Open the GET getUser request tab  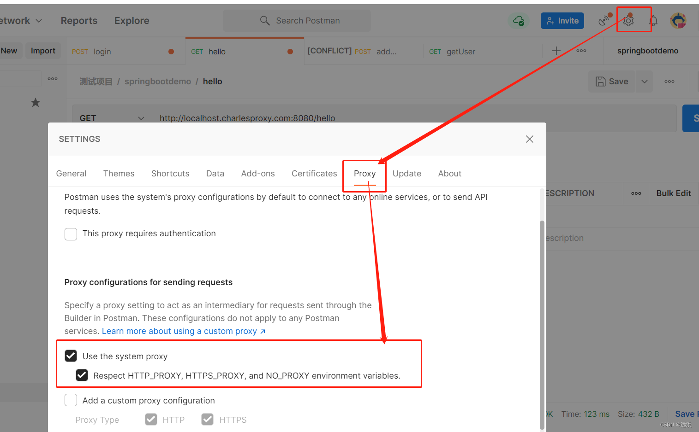pos(483,52)
